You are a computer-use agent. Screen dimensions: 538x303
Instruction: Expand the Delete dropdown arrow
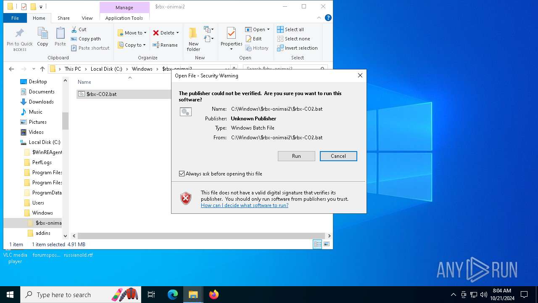177,33
